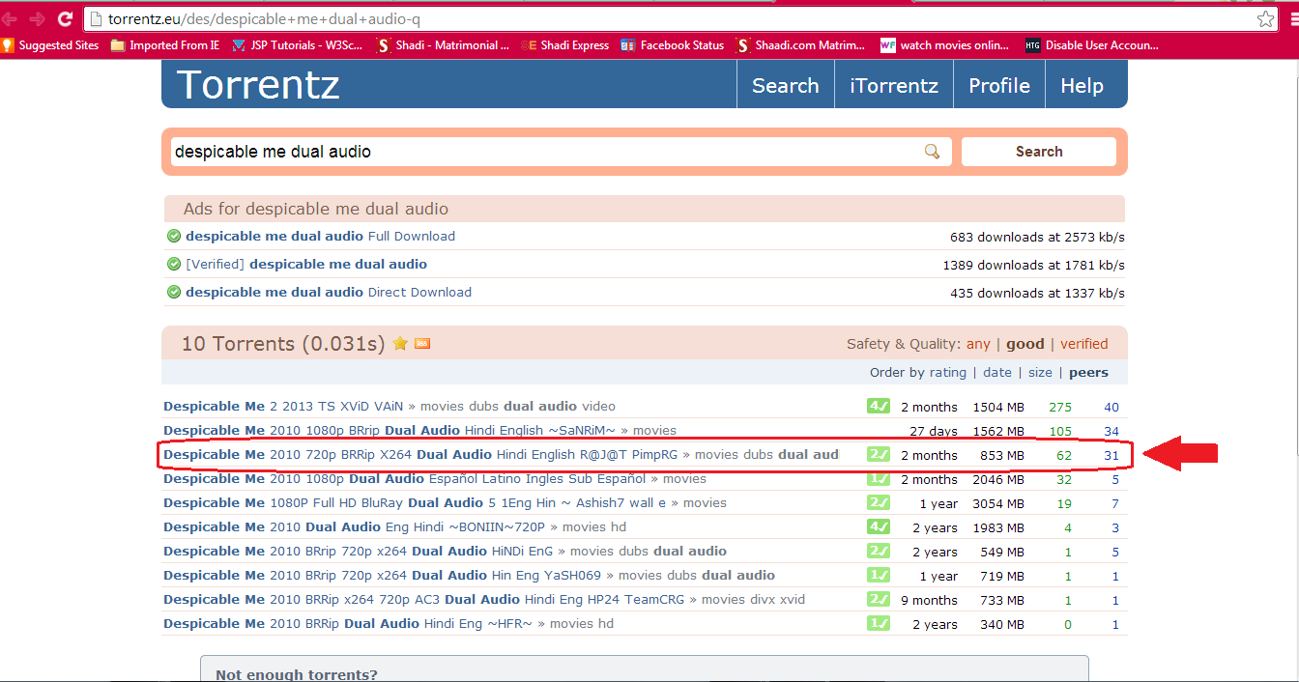Click the browser reload icon
Screen dimensions: 1299x682
point(66,18)
